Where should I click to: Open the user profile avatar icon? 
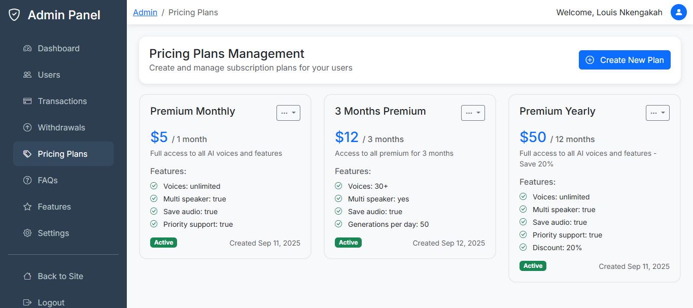[x=678, y=13]
